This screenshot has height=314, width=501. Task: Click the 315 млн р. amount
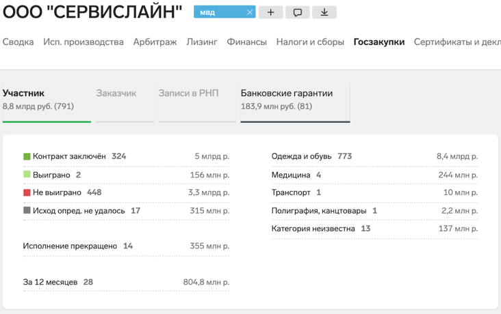tap(209, 211)
